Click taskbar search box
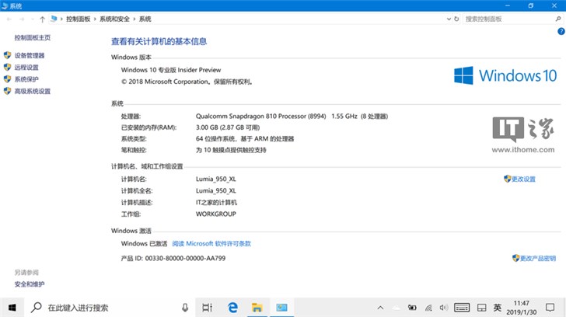Screen dimensions: 566x317 110,308
